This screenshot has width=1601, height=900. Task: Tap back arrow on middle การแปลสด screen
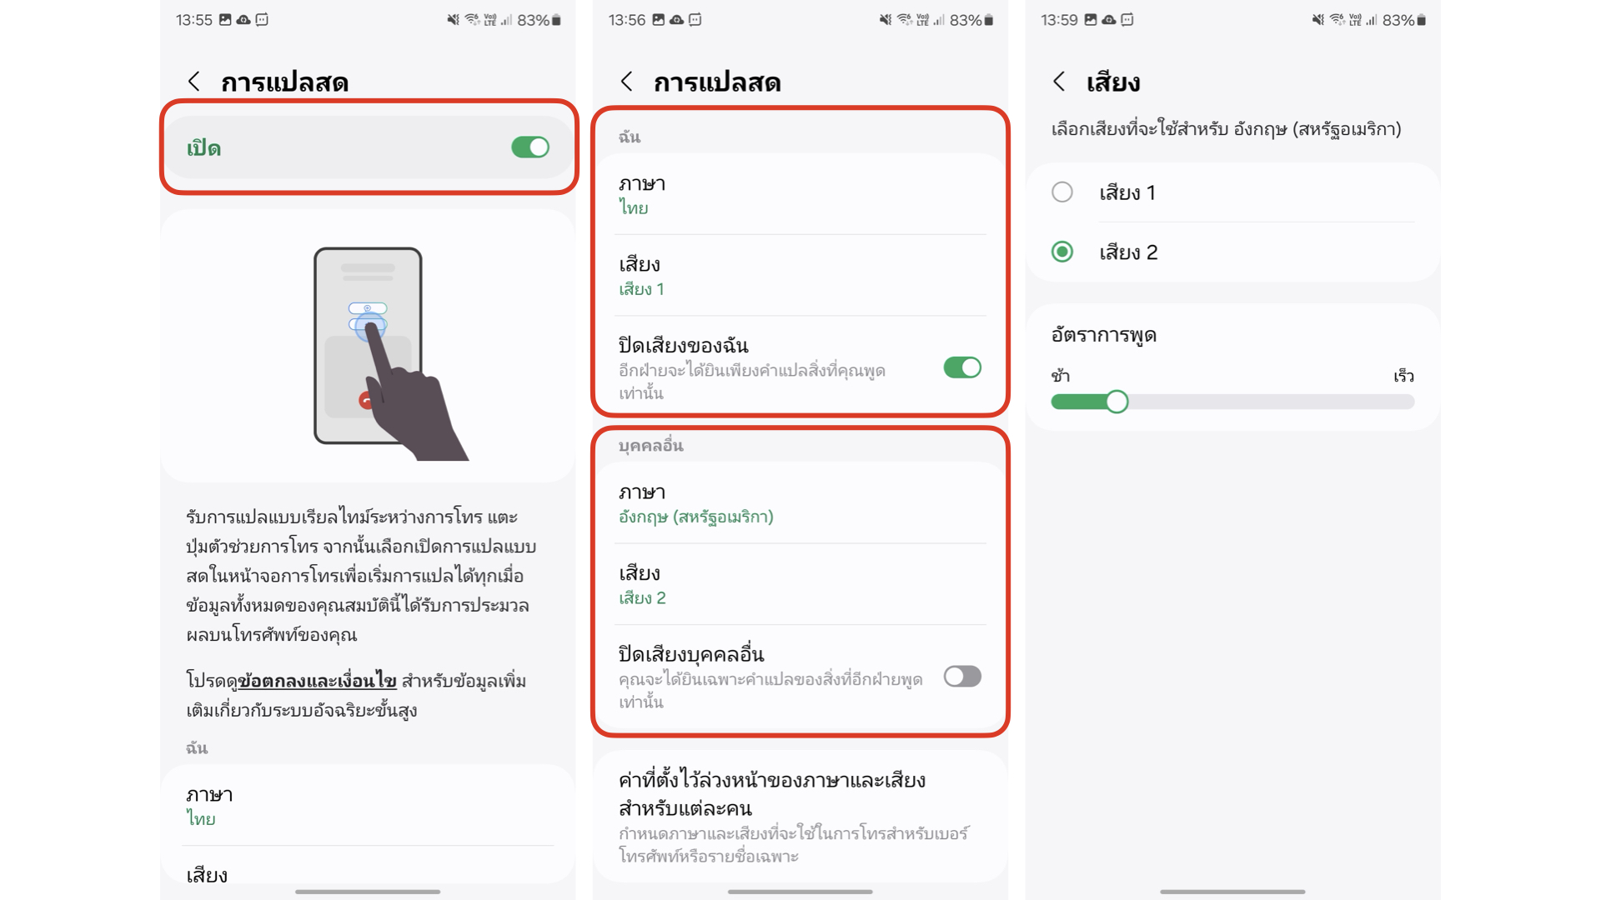627,82
